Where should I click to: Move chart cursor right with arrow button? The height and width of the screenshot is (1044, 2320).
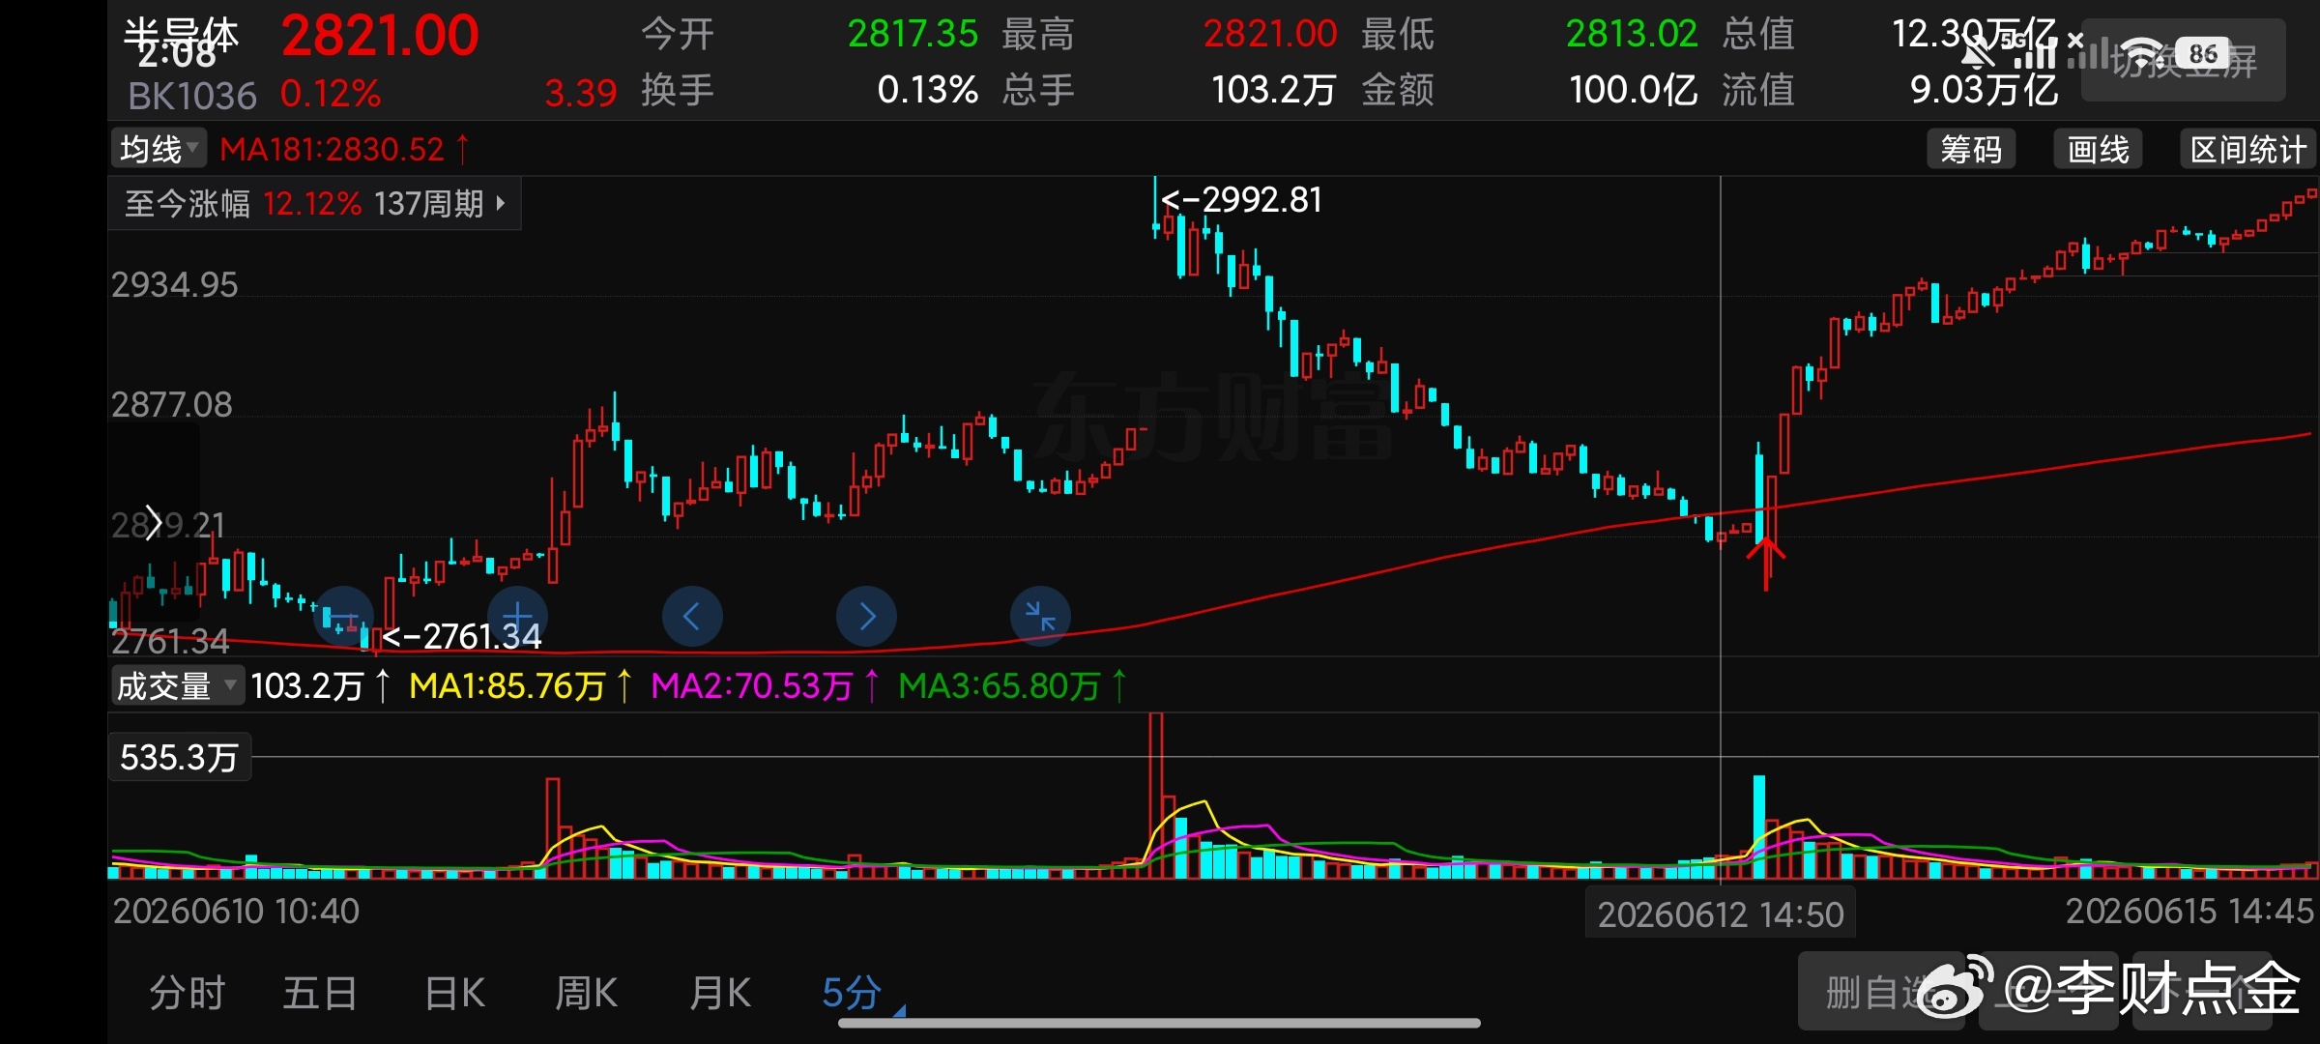click(866, 617)
